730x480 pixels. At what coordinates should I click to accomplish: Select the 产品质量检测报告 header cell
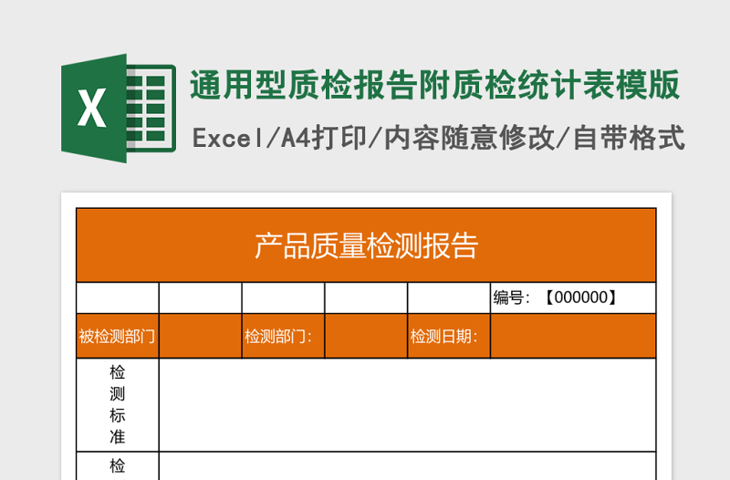click(366, 245)
